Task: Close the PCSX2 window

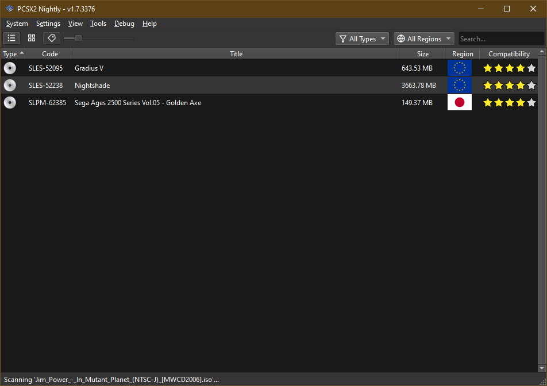Action: tap(533, 9)
